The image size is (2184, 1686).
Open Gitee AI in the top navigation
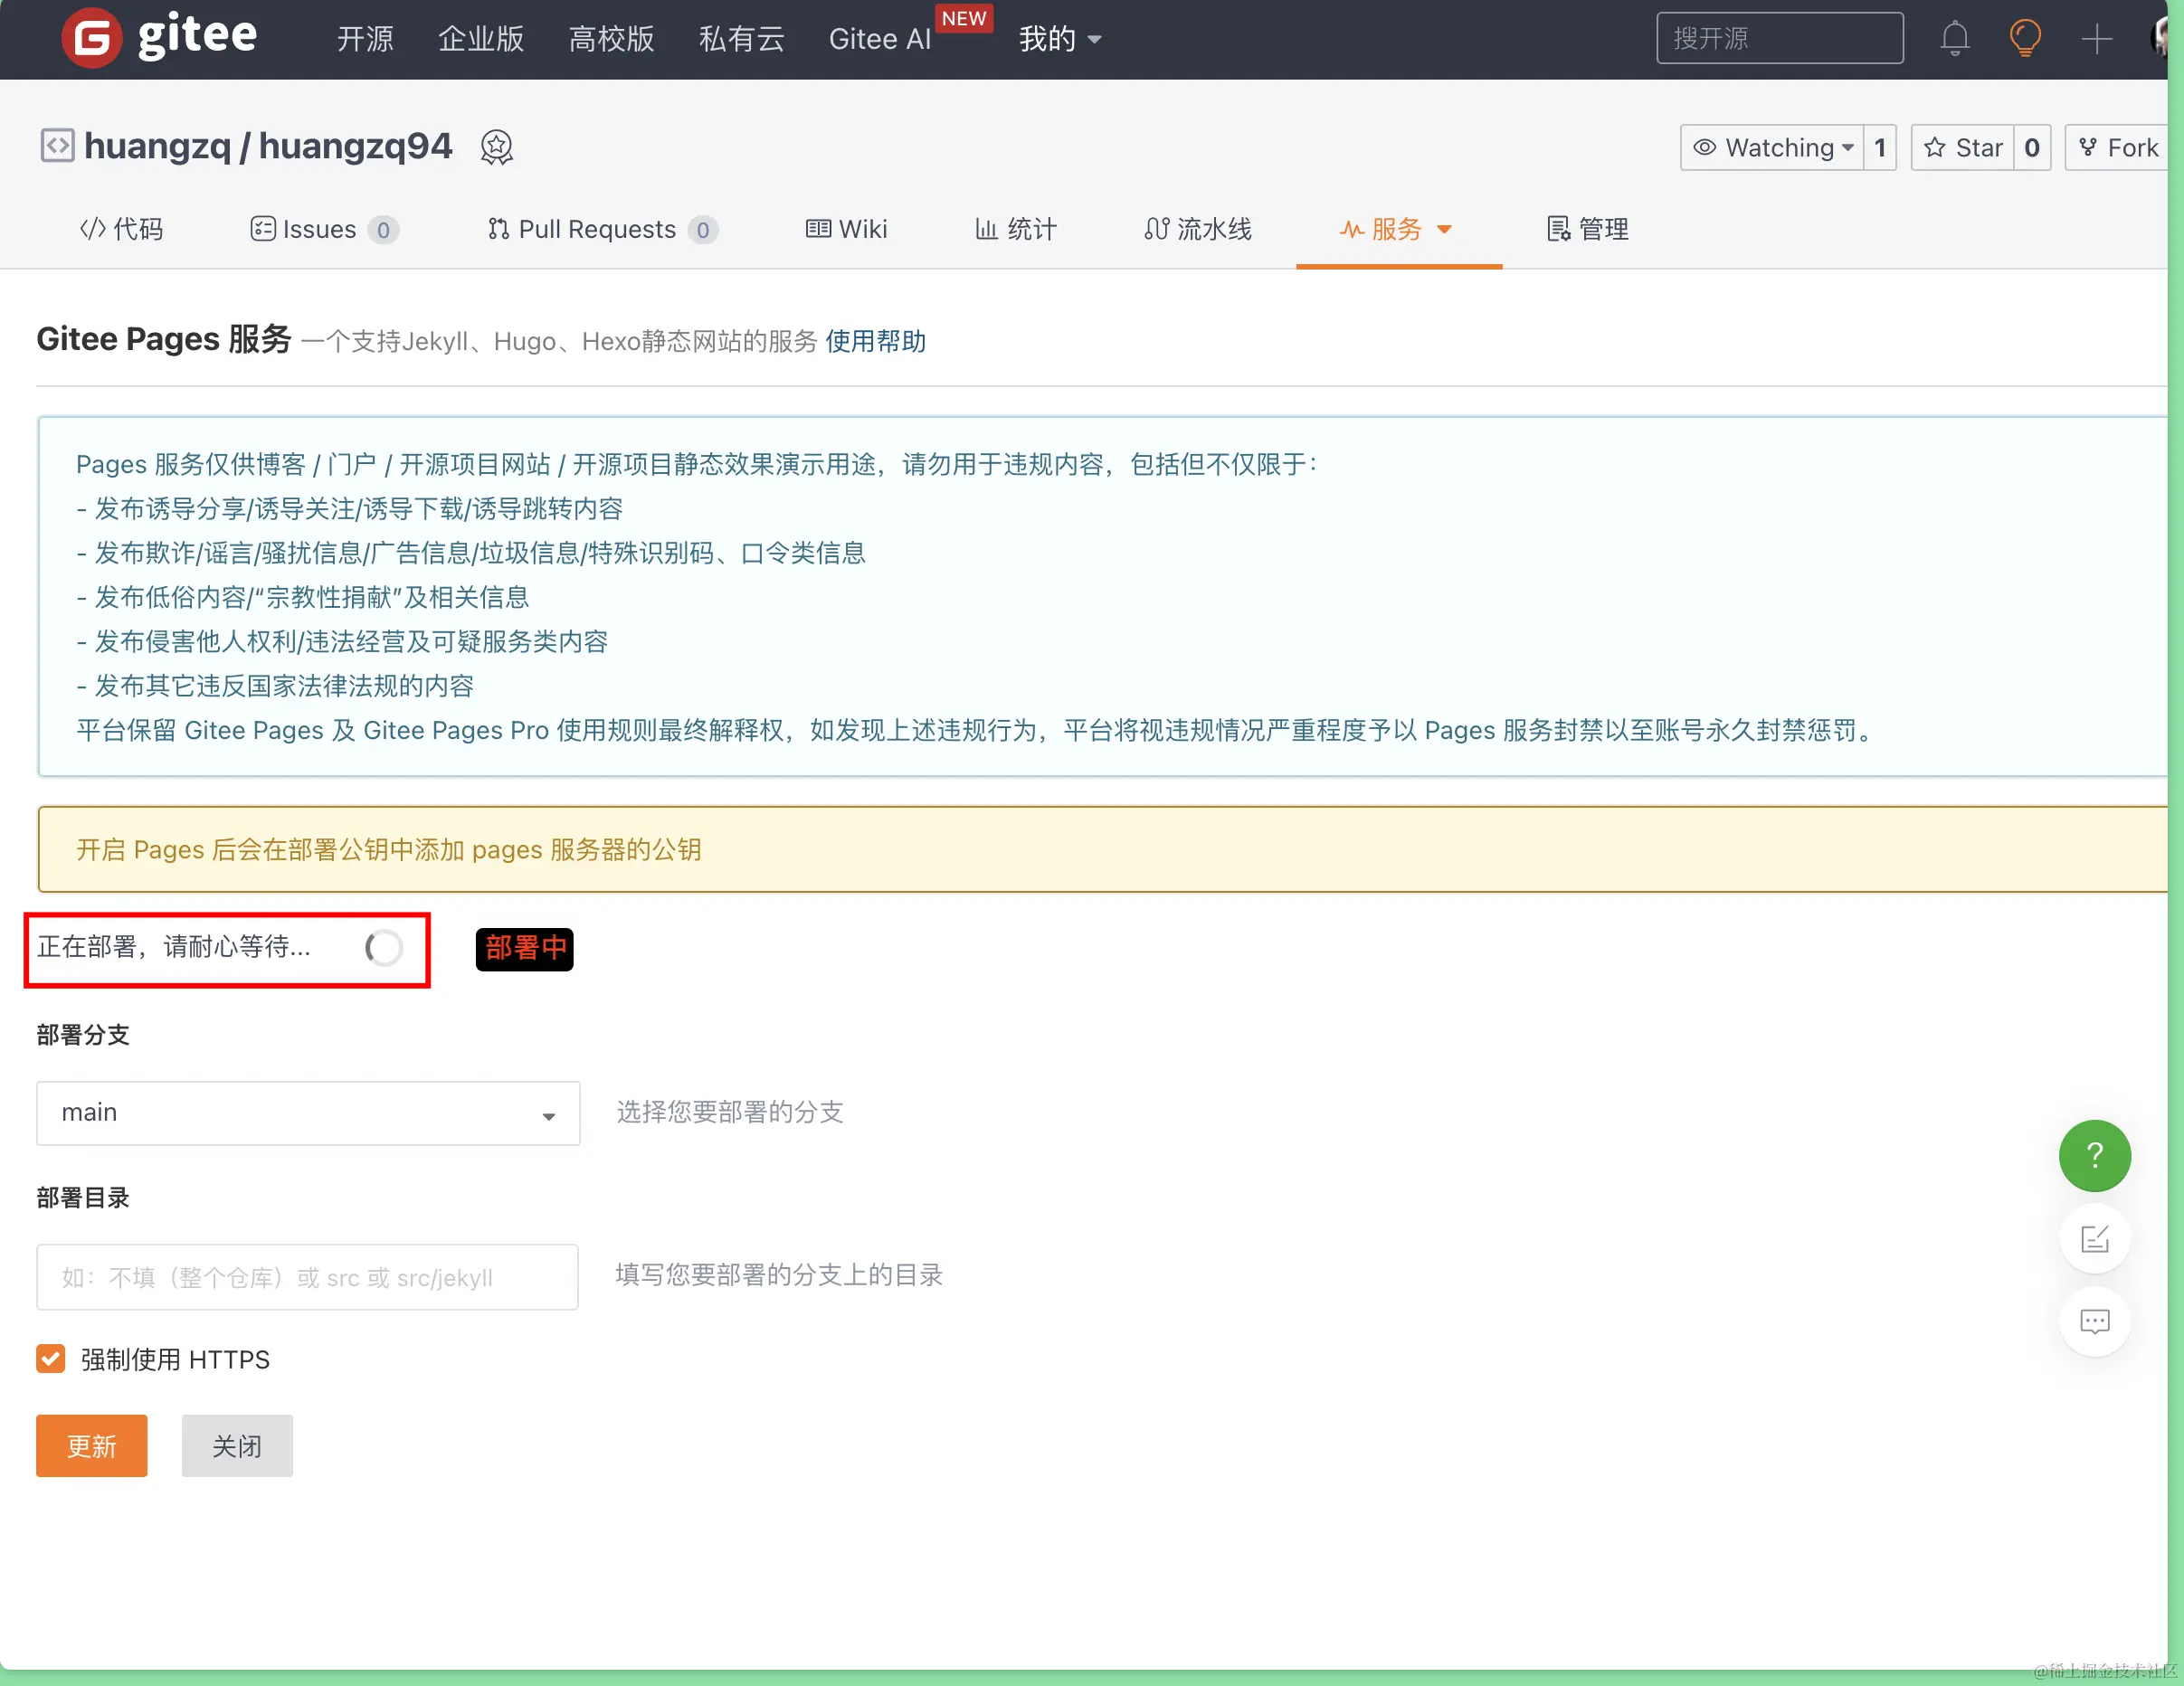coord(880,39)
